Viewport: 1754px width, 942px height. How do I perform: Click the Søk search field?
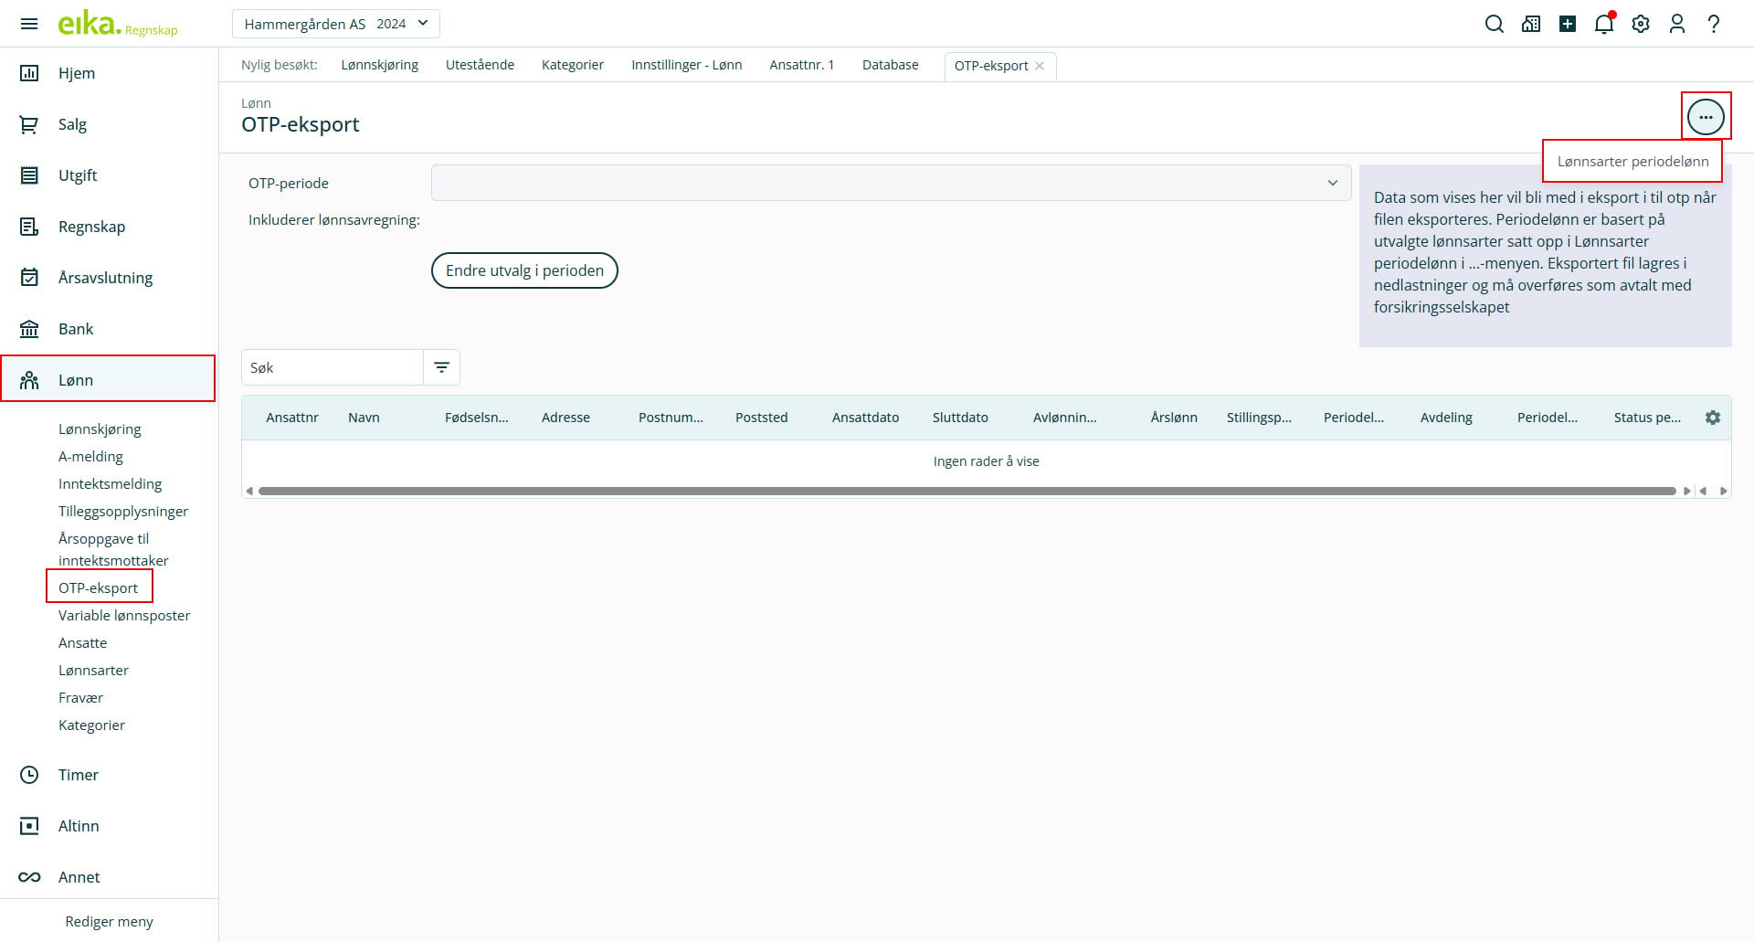pos(332,367)
